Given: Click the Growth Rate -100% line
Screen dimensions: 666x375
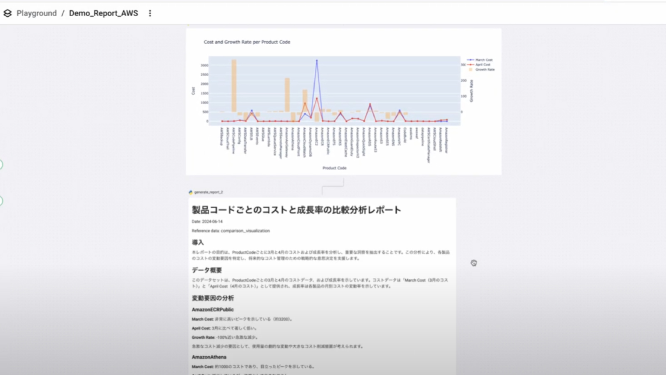Looking at the screenshot, I should click(x=225, y=337).
